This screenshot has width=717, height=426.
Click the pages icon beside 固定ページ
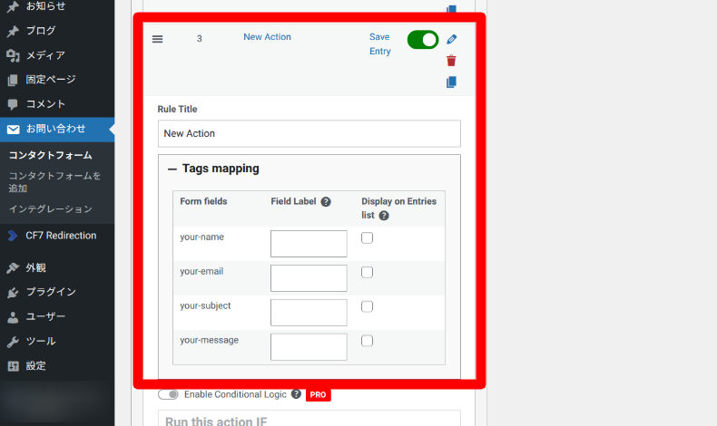pyautogui.click(x=13, y=80)
